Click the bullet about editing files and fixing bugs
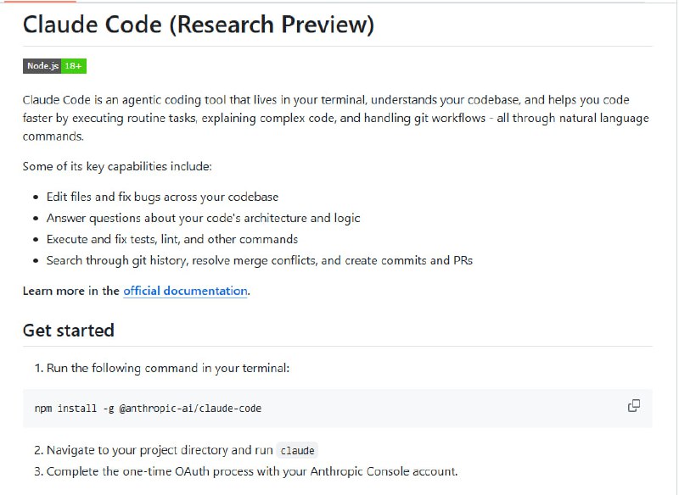This screenshot has height=495, width=679. click(162, 197)
